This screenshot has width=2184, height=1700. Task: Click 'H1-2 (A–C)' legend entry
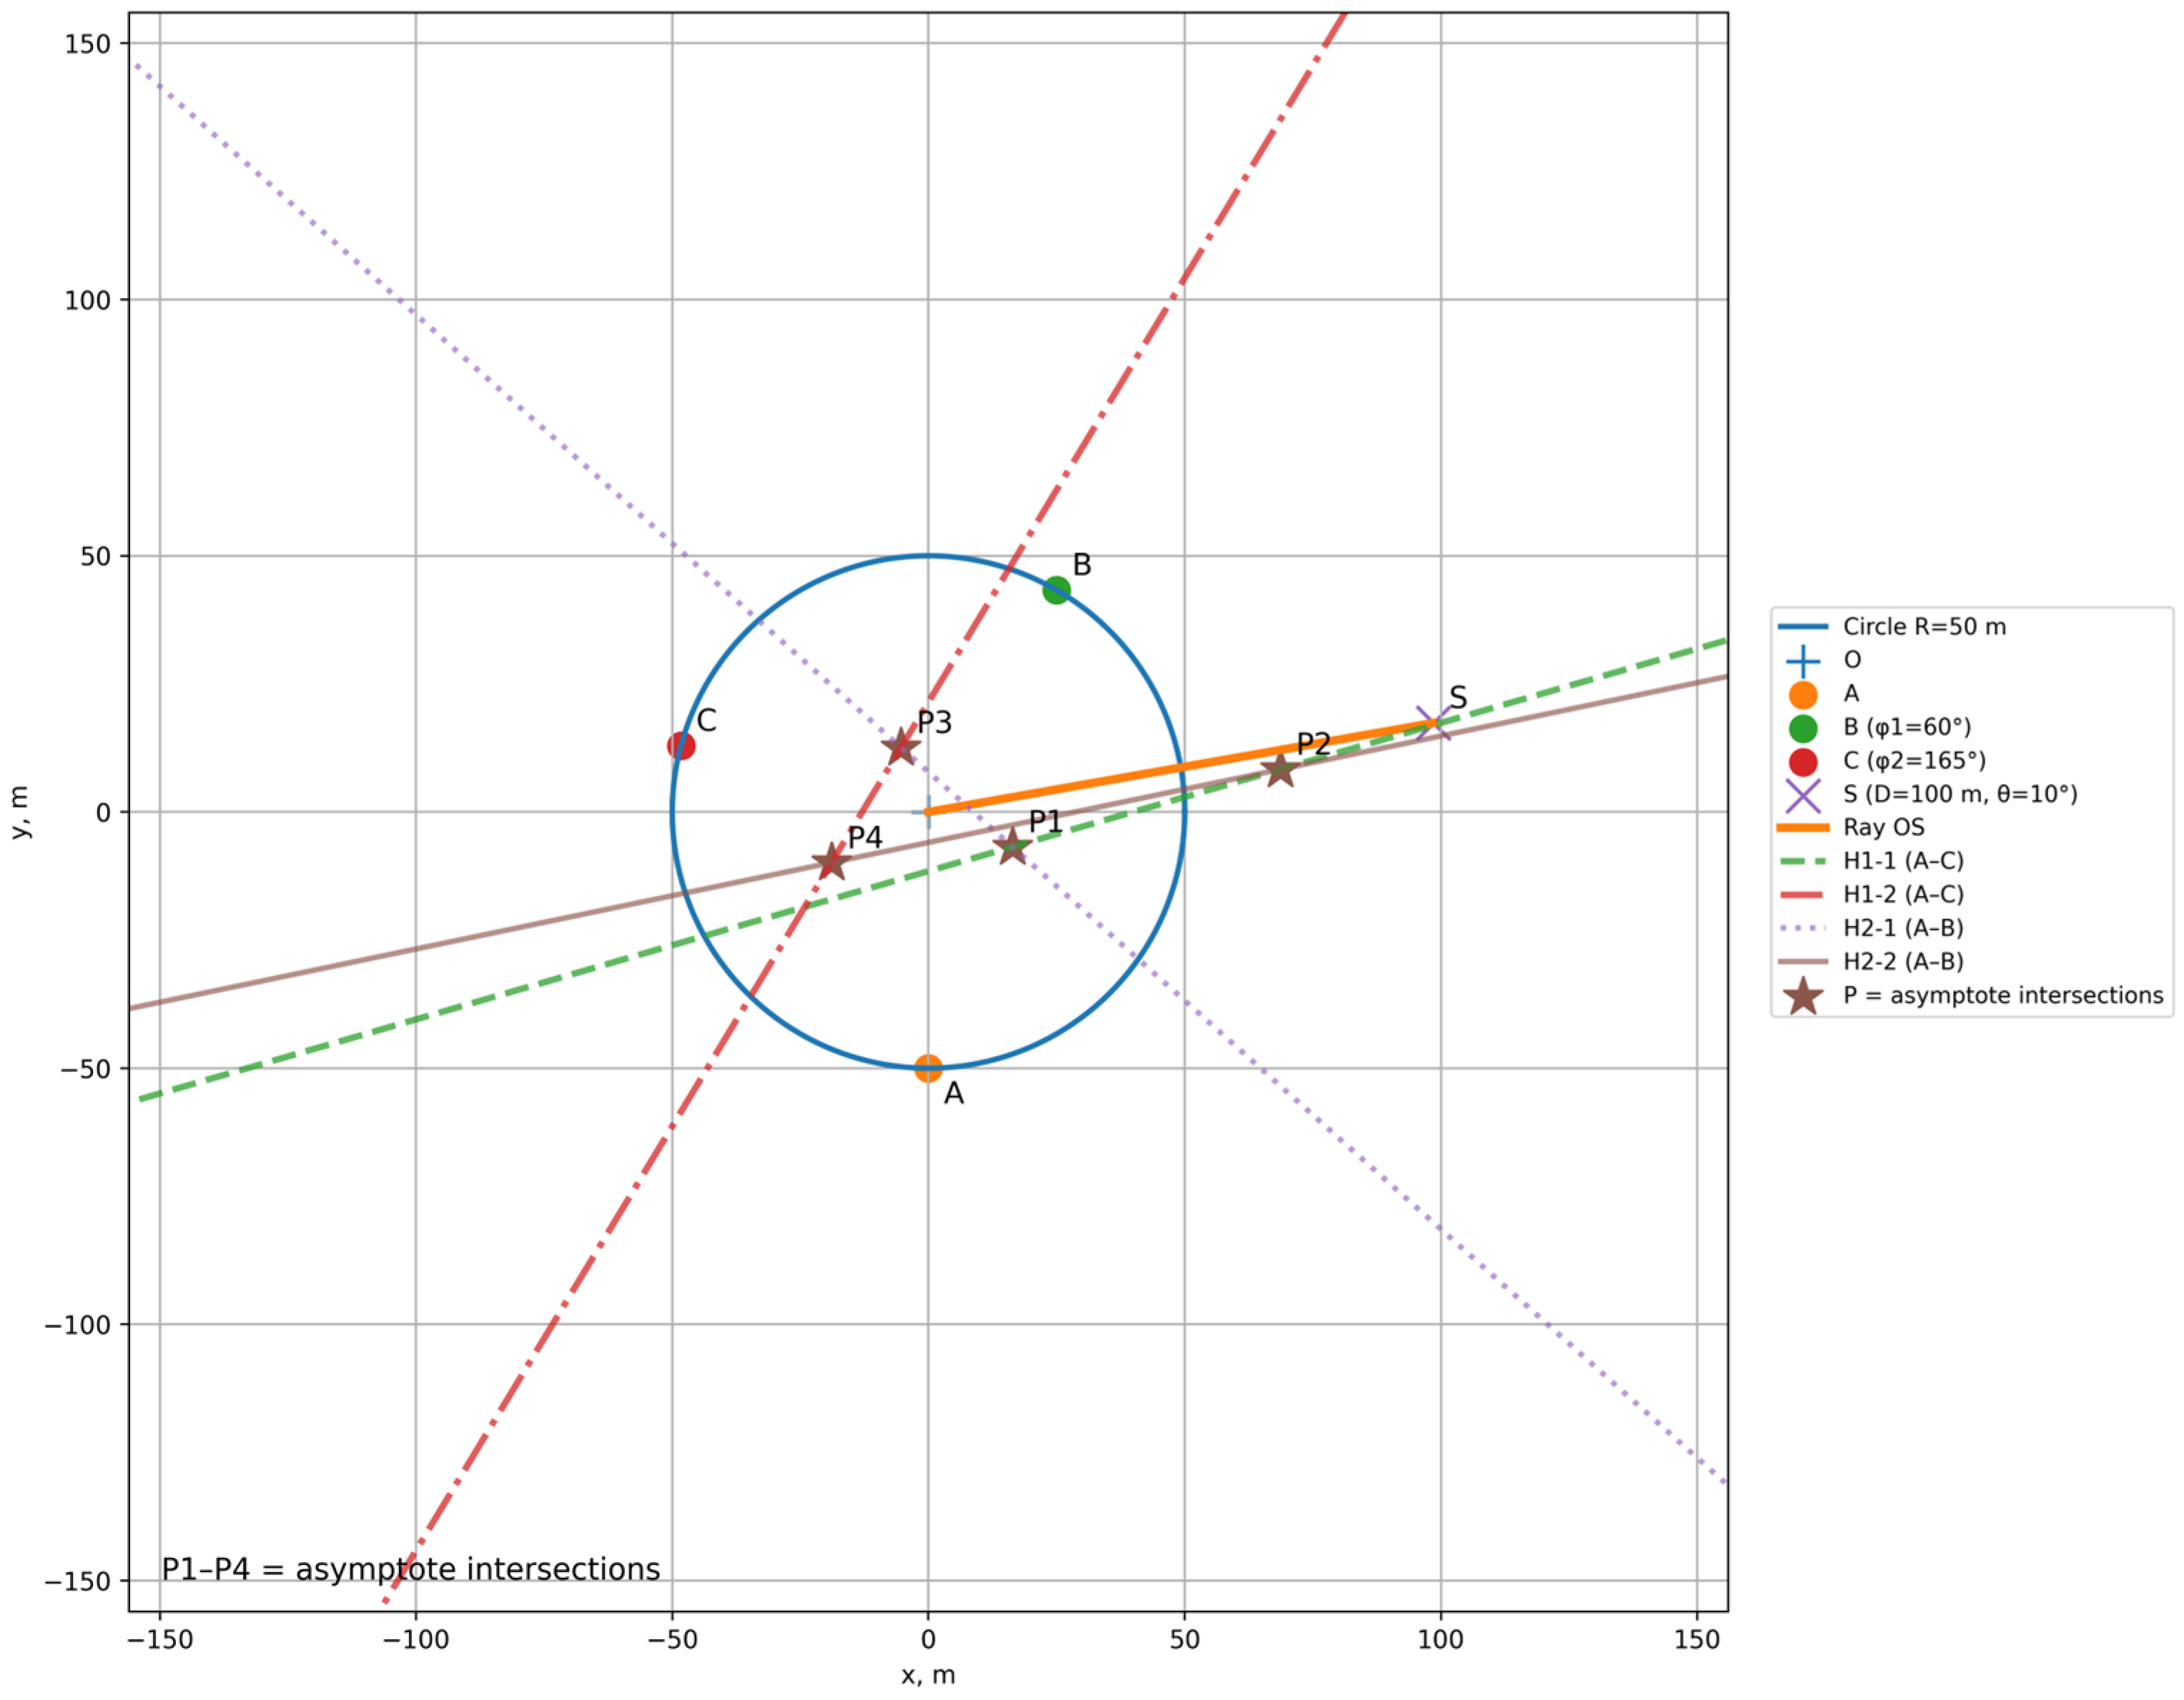click(1903, 895)
